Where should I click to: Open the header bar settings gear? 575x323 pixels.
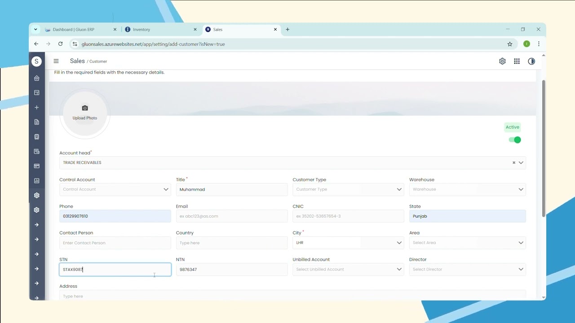click(x=502, y=61)
